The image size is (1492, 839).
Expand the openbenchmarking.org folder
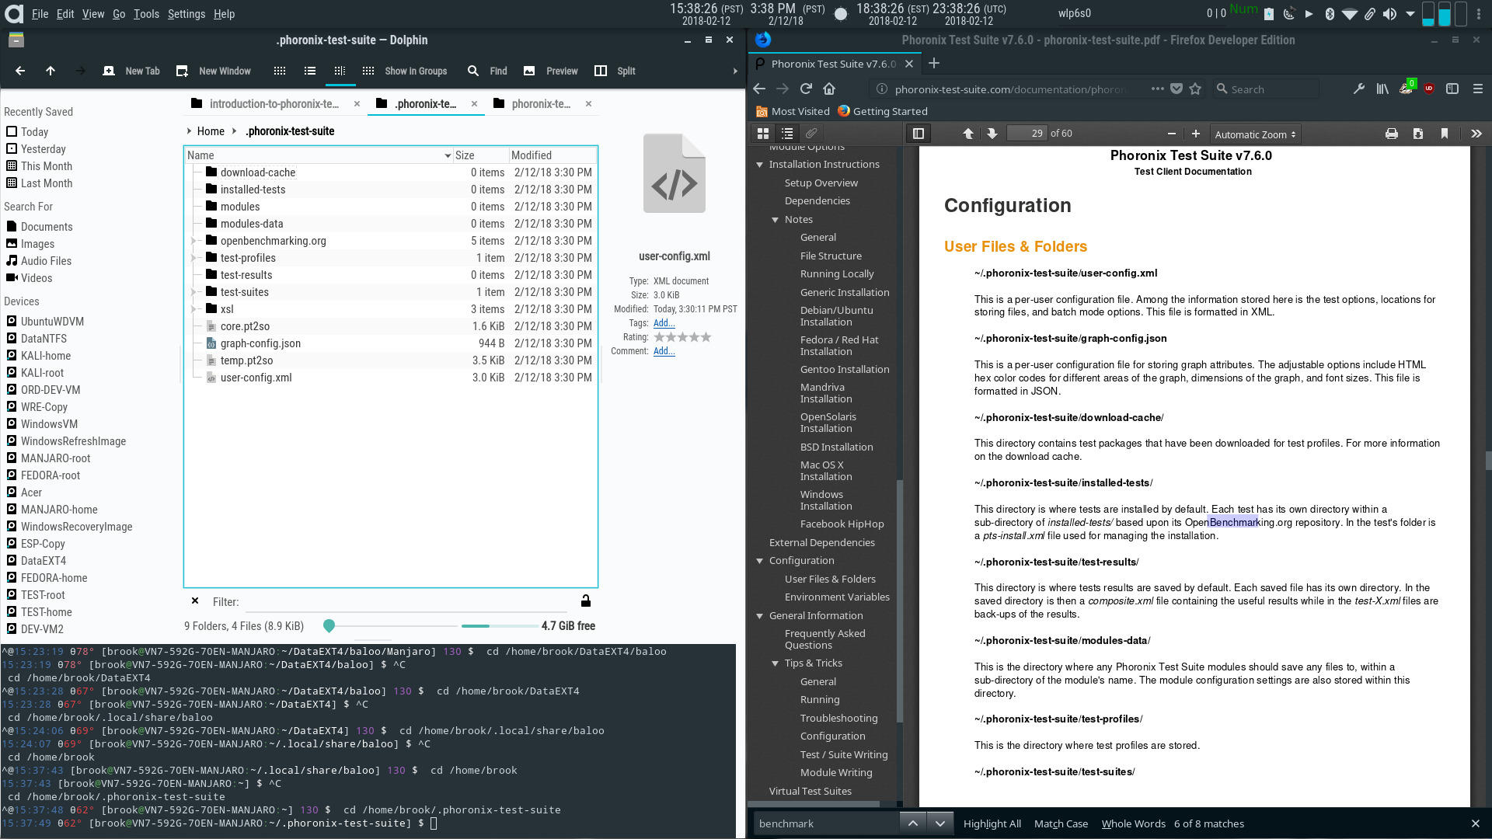pos(194,241)
